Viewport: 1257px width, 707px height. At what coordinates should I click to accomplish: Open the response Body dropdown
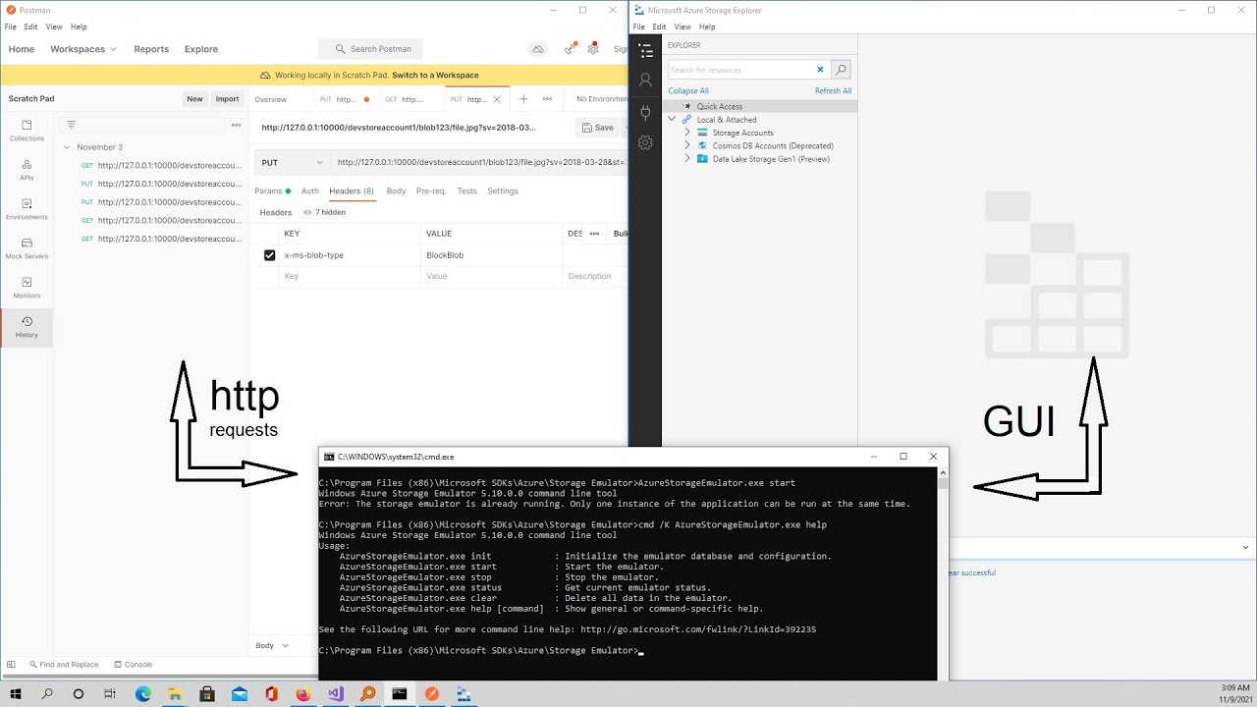pyautogui.click(x=272, y=645)
